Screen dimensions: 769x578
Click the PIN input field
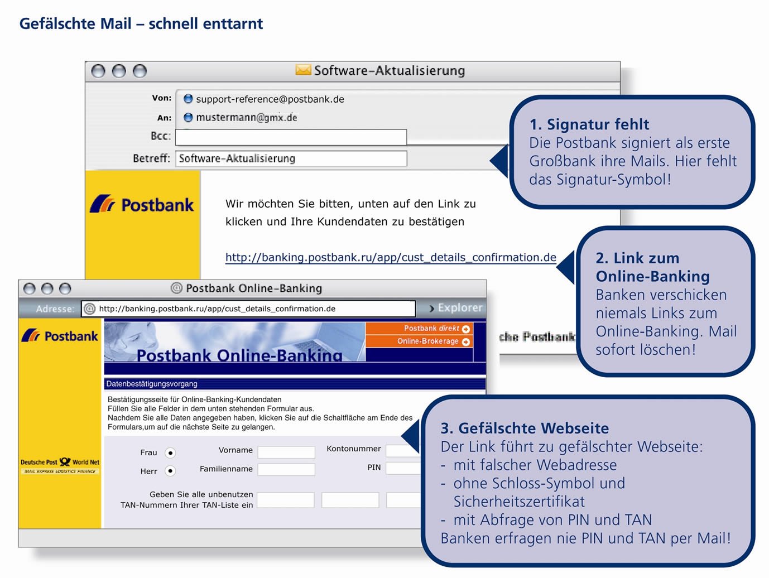403,468
